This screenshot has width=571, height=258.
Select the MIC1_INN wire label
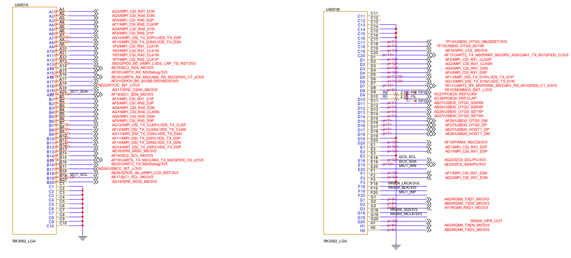(x=408, y=166)
